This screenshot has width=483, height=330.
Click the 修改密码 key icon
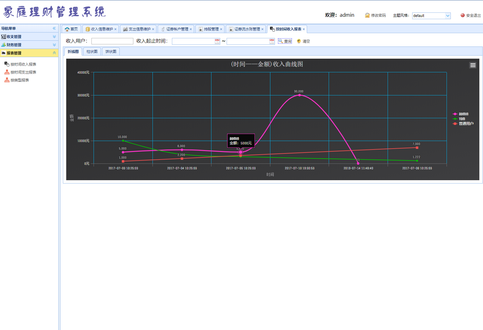point(367,15)
